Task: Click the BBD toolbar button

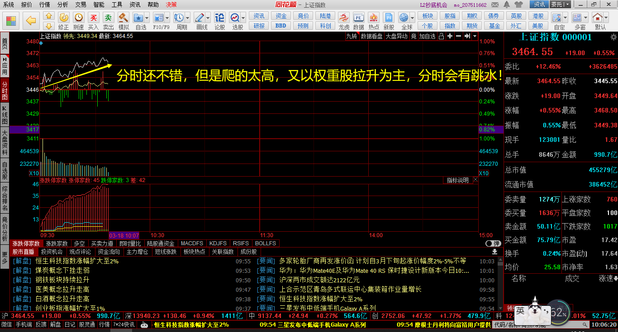Action: pyautogui.click(x=281, y=26)
